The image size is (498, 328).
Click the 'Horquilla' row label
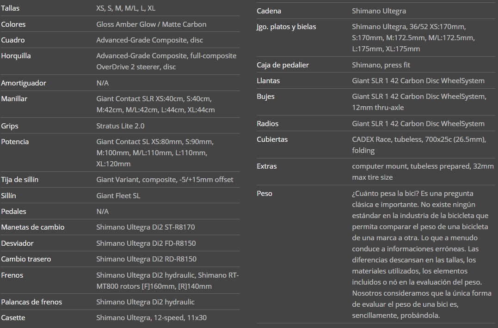tap(16, 56)
